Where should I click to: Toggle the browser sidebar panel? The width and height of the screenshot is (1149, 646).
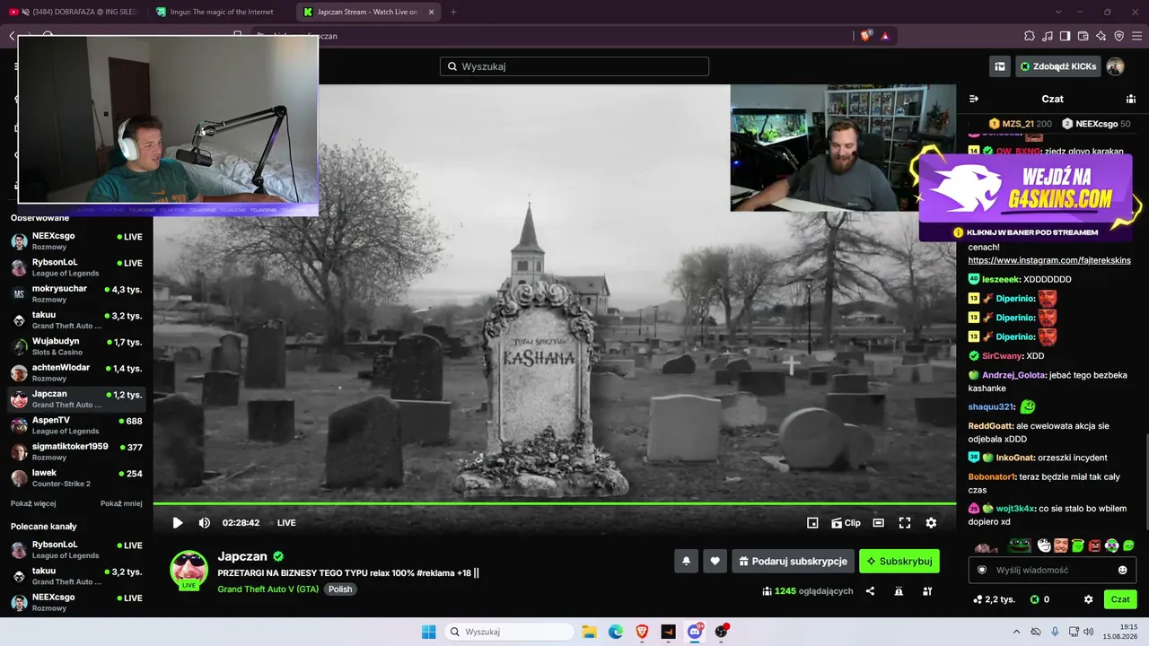[1066, 36]
